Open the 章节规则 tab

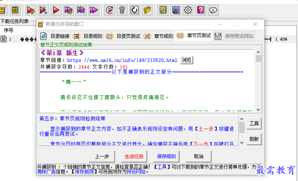pos(158,36)
